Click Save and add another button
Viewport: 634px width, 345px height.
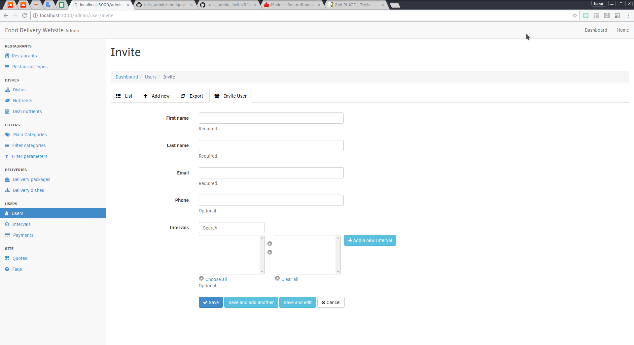coord(251,302)
